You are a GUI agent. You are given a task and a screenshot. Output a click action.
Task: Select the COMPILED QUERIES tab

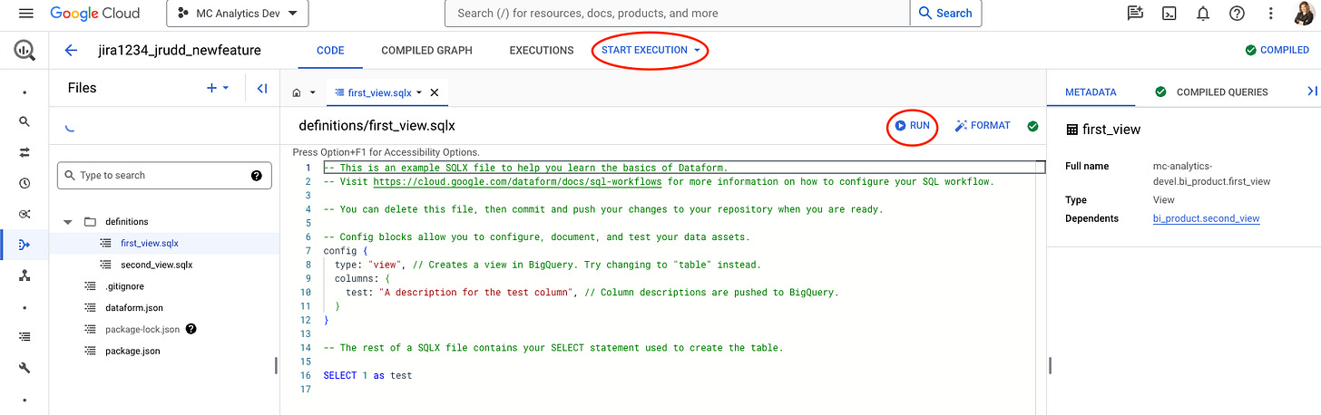click(x=1211, y=92)
